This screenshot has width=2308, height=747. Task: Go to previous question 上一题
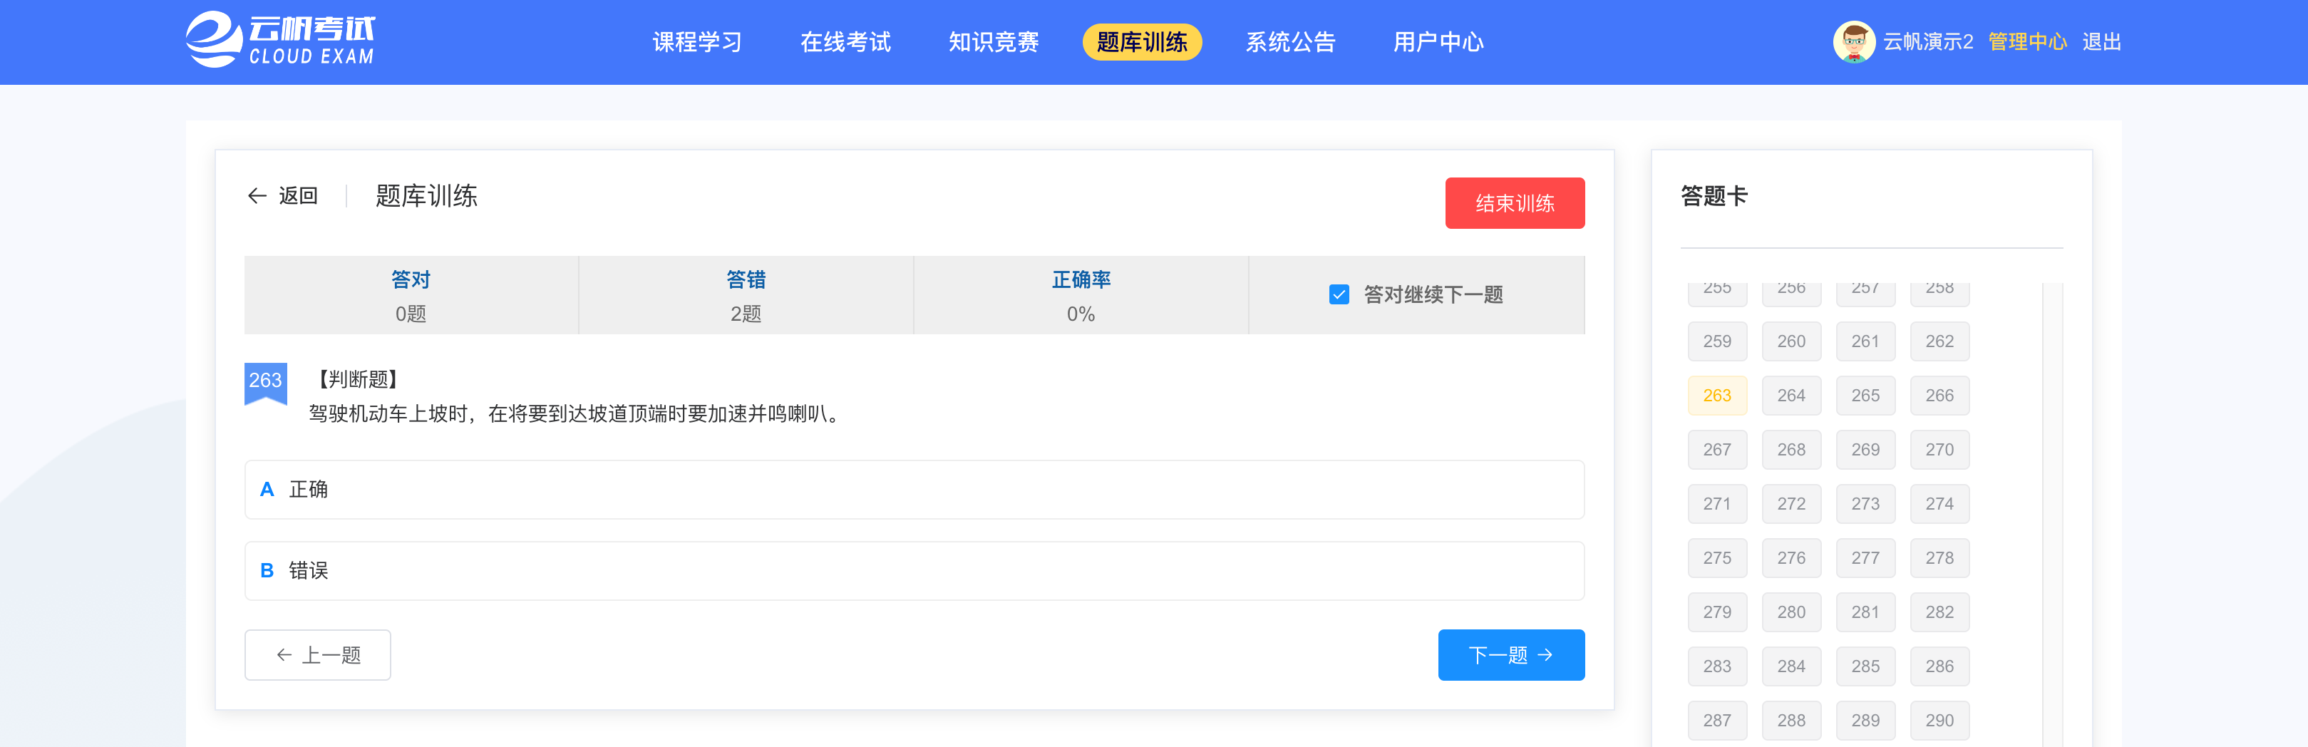pos(317,655)
